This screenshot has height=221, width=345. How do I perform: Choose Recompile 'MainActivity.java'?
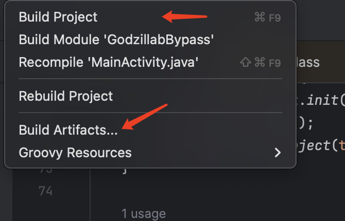[x=109, y=62]
